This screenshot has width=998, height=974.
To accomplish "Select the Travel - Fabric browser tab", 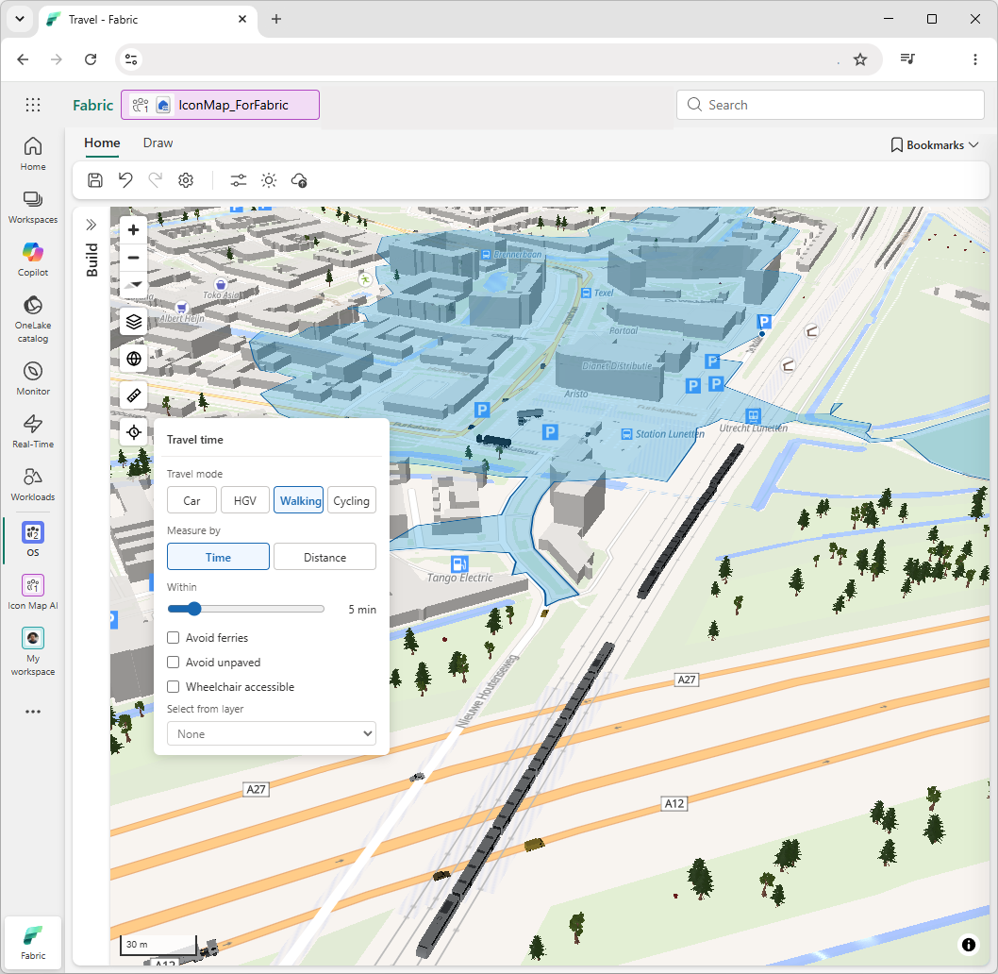I will (148, 20).
